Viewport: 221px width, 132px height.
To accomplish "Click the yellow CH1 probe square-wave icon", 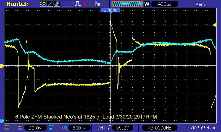I will coord(20,128).
